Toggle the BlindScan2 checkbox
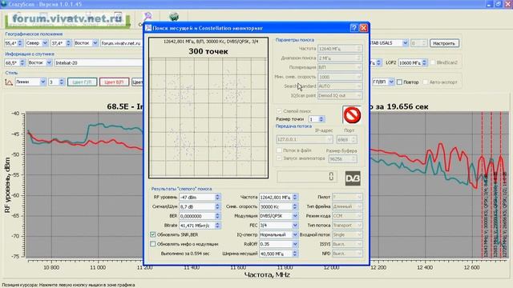 (x=433, y=62)
